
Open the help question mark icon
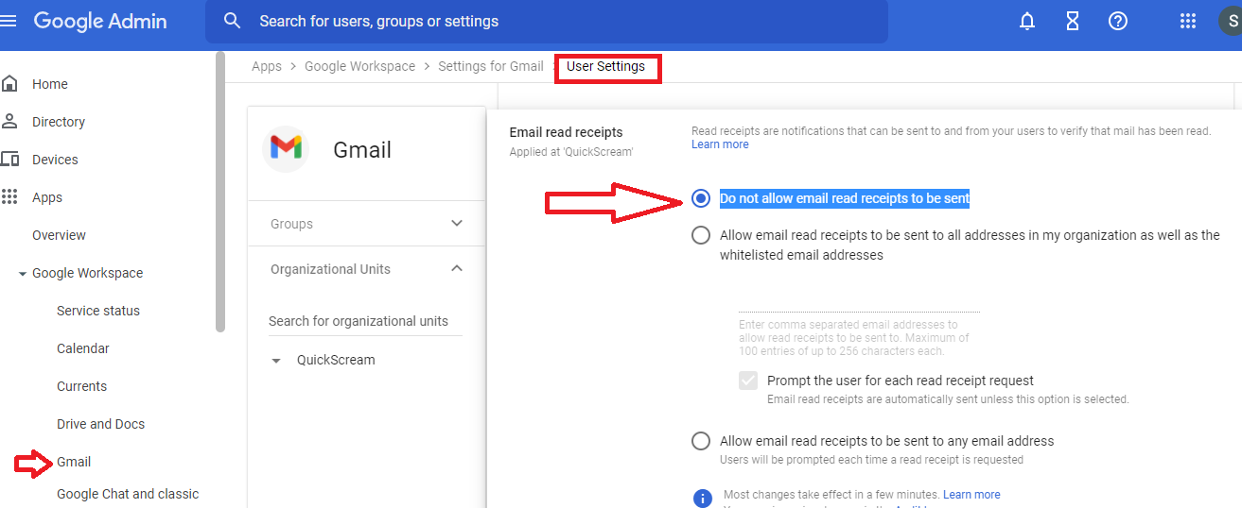tap(1118, 21)
